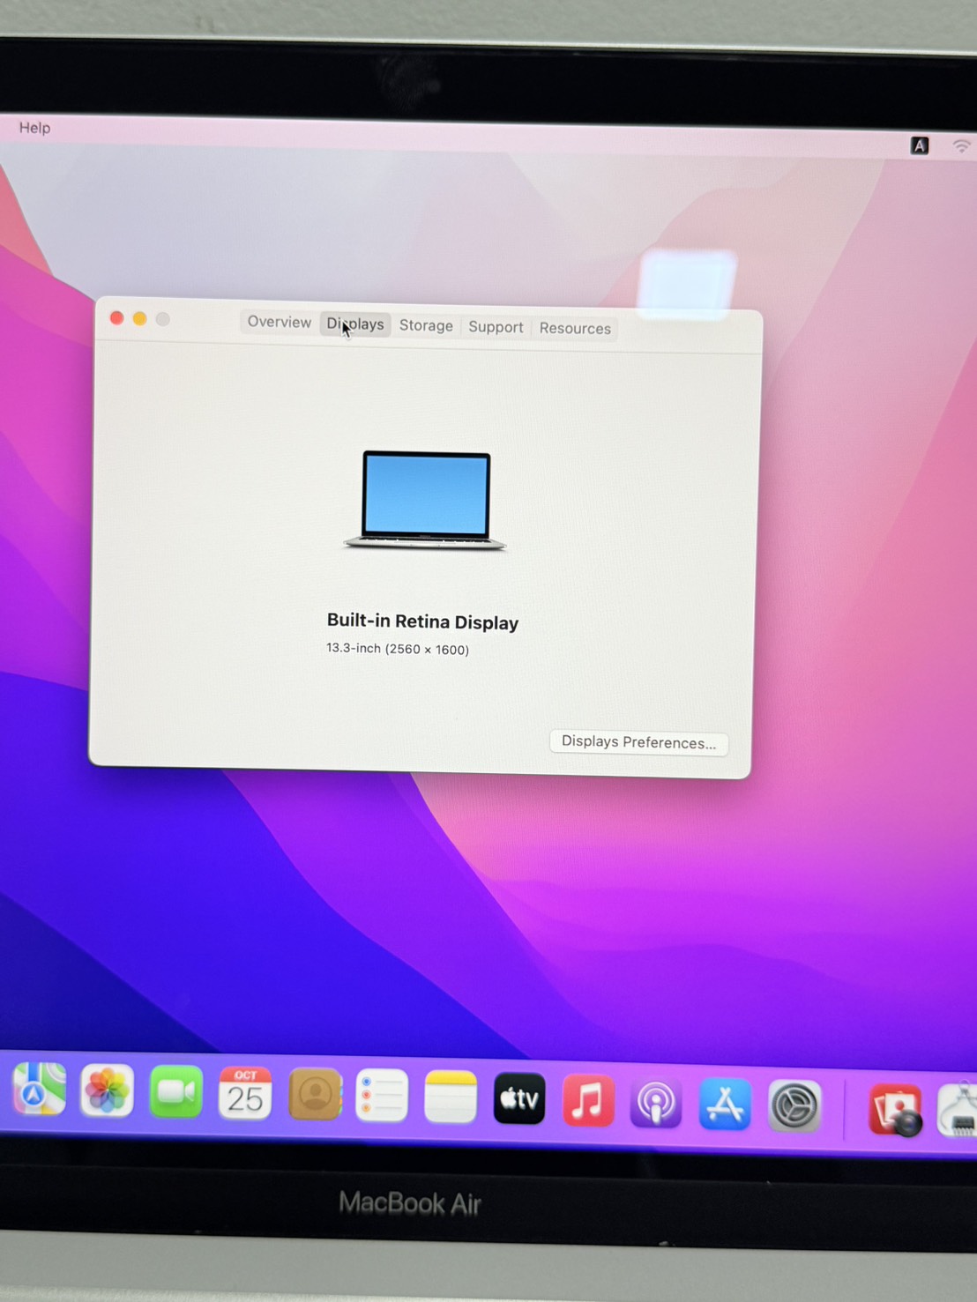The image size is (977, 1302).
Task: Launch the Reminders app
Action: point(383,1097)
